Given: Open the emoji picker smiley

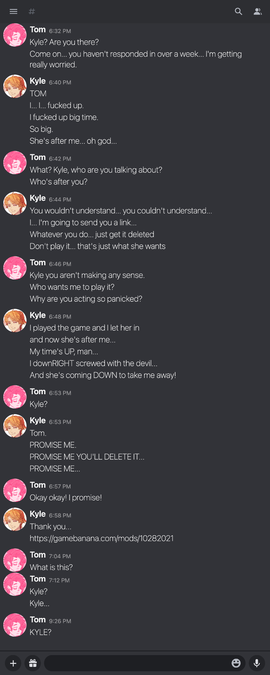Looking at the screenshot, I should 236,663.
